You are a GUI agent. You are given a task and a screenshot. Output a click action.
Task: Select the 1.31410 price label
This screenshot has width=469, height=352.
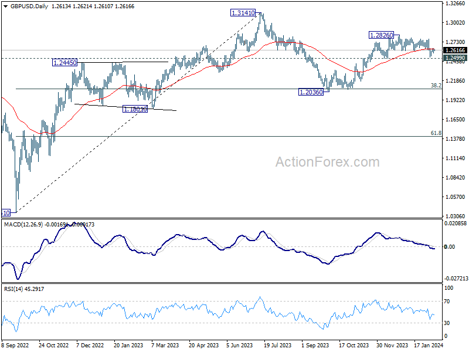tap(243, 13)
